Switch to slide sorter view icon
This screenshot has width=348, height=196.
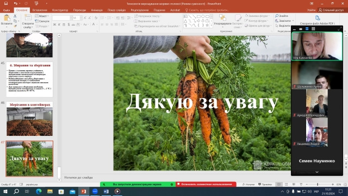click(x=287, y=185)
